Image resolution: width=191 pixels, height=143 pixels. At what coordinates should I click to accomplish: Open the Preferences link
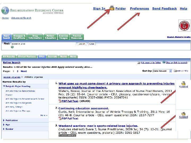click(140, 8)
